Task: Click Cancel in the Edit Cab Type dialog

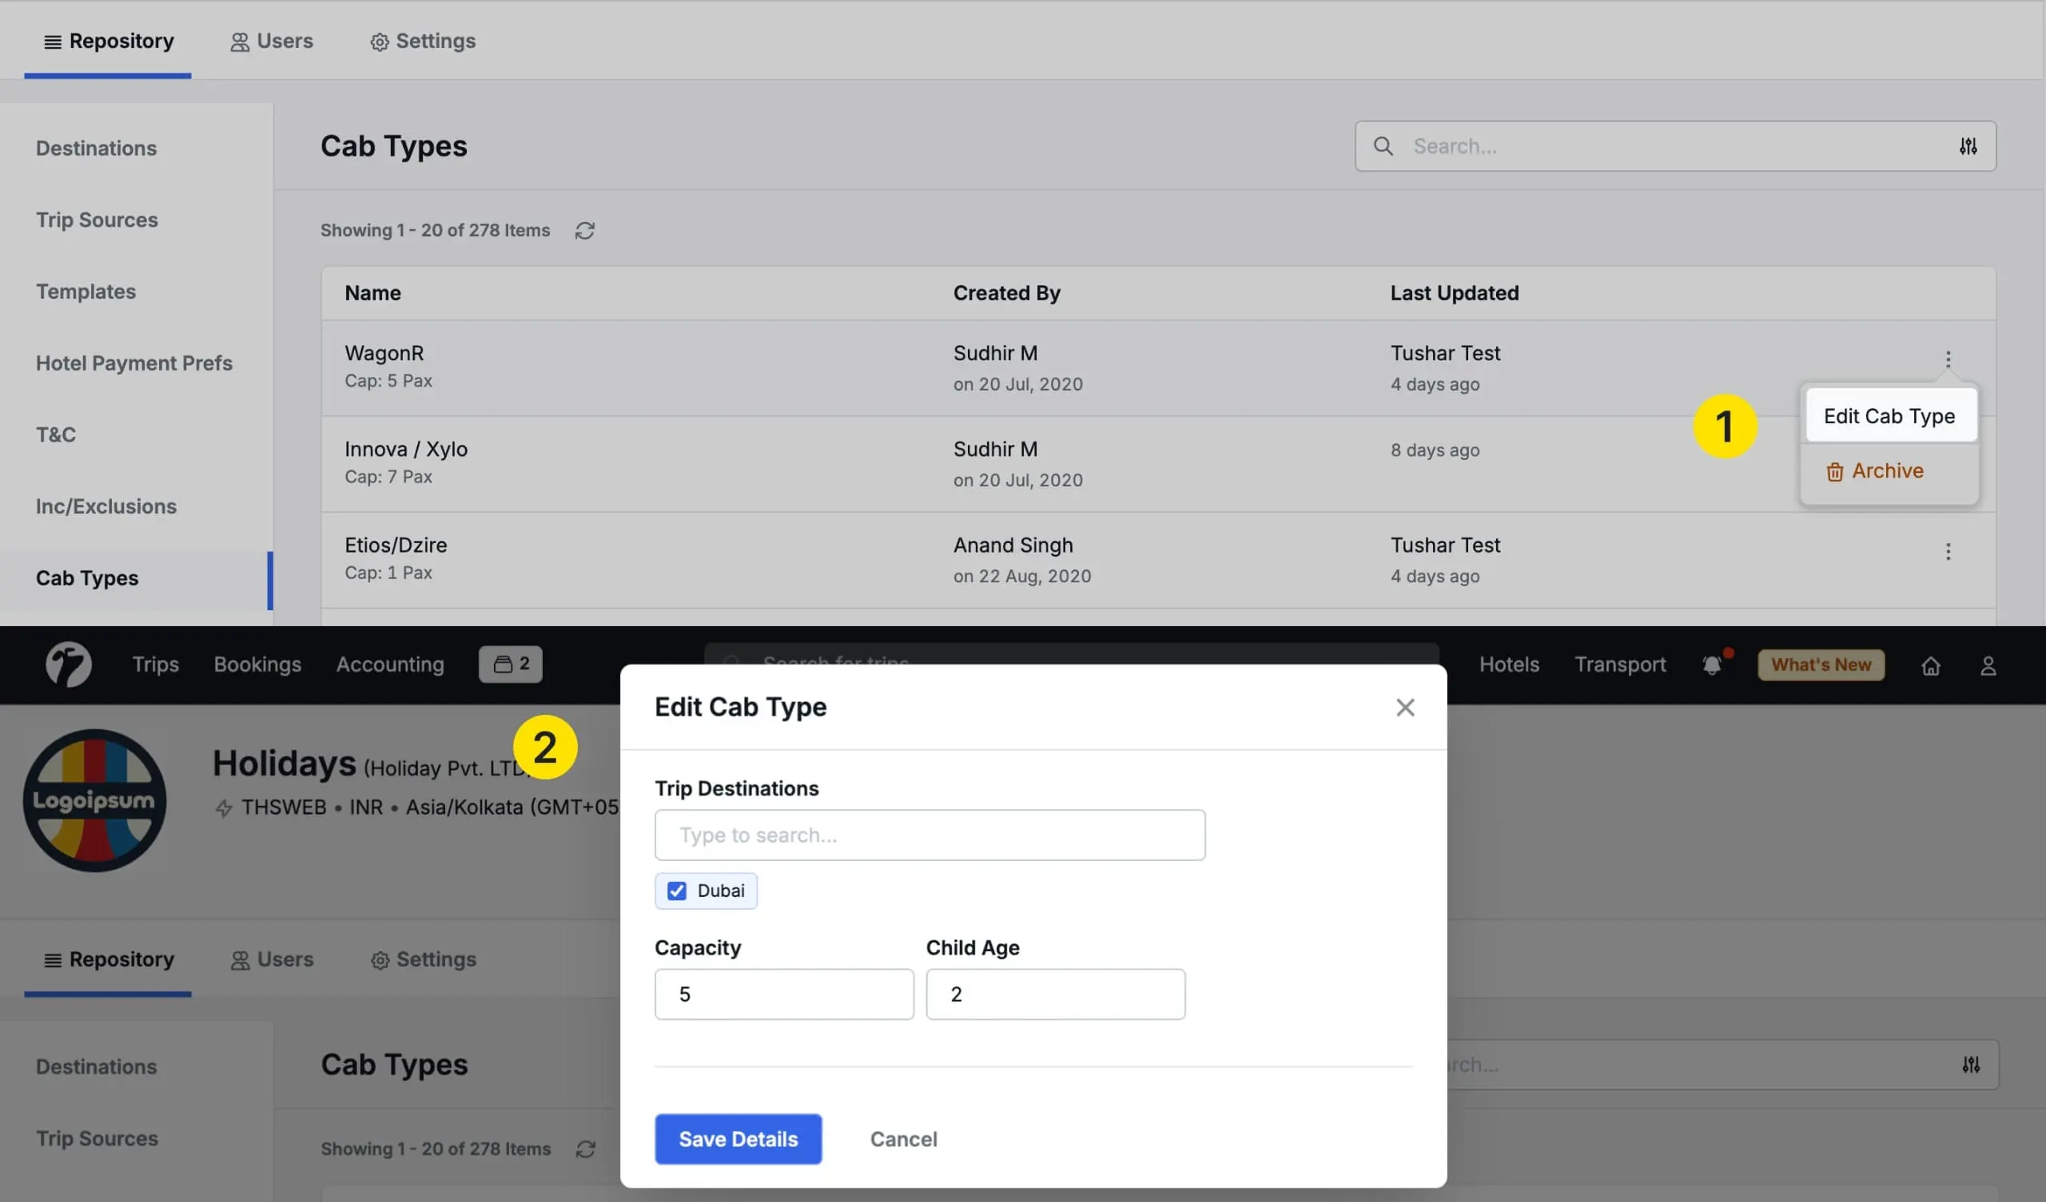Action: [903, 1139]
